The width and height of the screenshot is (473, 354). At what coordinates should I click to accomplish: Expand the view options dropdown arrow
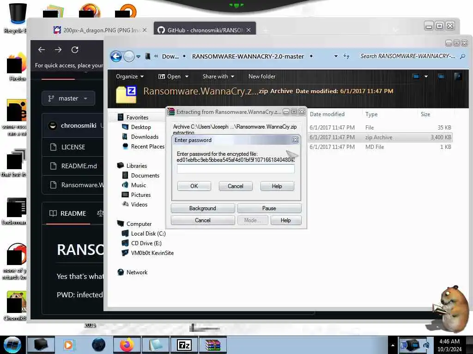tap(426, 77)
